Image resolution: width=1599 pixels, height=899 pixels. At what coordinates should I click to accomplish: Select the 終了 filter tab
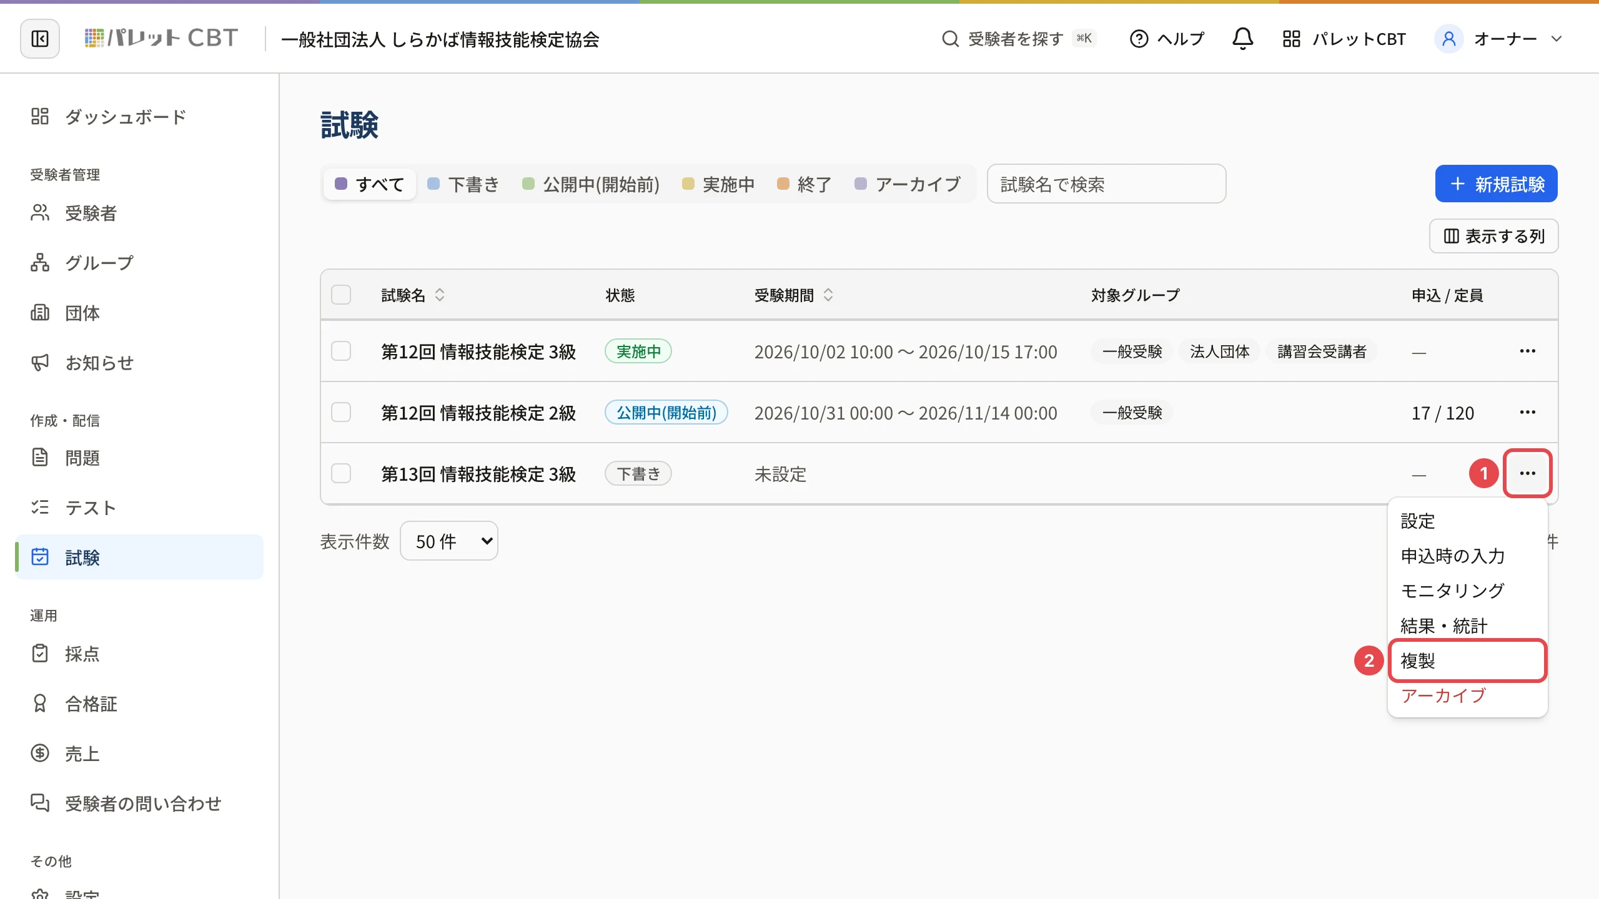coord(804,184)
